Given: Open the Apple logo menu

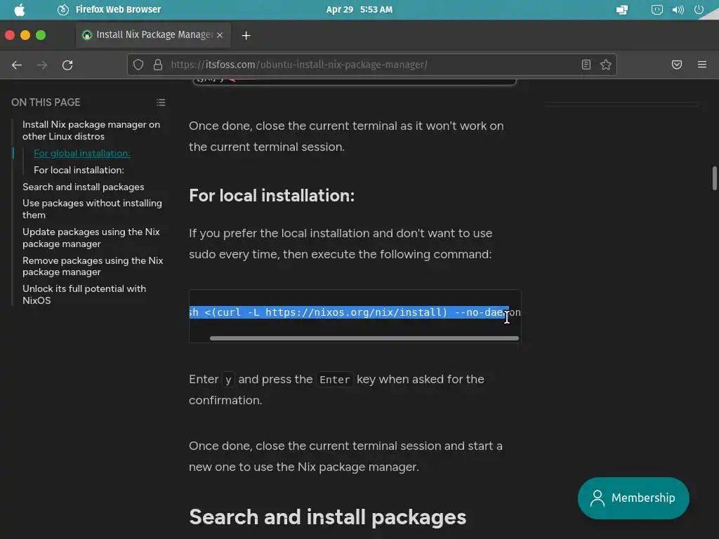Looking at the screenshot, I should point(19,10).
